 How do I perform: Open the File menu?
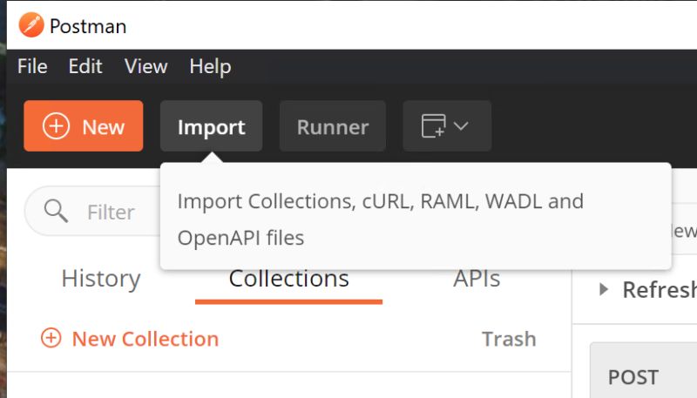point(32,67)
